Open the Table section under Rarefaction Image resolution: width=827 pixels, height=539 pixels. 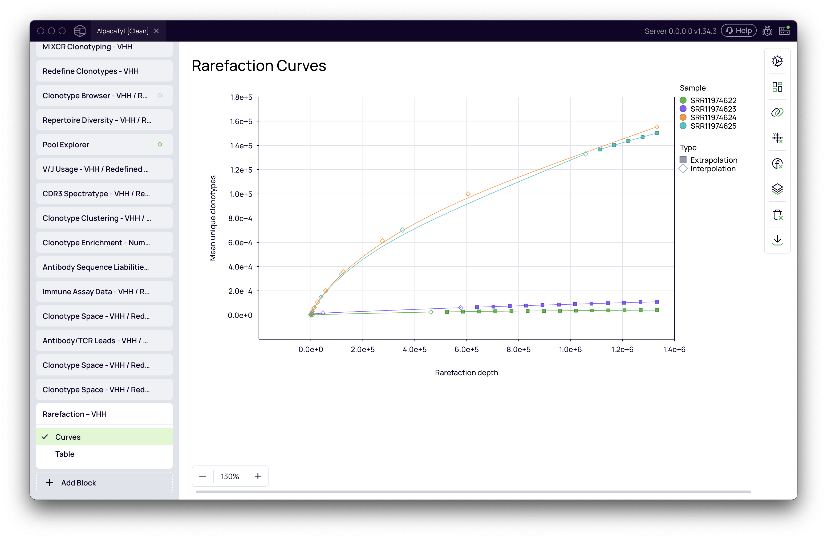click(65, 454)
